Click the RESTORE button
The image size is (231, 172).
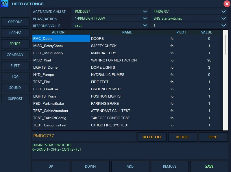point(182,137)
